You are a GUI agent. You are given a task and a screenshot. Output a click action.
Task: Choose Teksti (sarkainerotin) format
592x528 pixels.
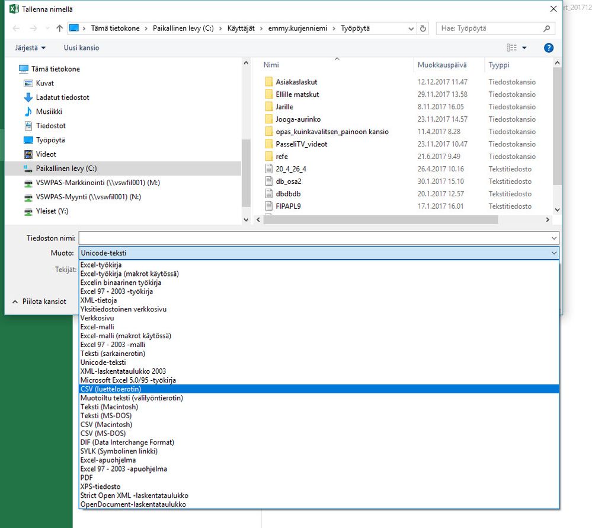click(x=319, y=354)
